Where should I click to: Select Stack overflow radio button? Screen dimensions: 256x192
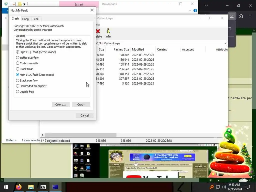27,80
